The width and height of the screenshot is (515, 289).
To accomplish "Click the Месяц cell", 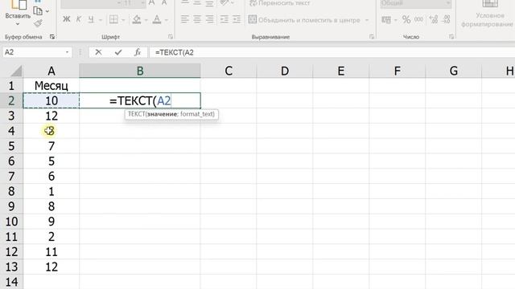I will point(51,86).
